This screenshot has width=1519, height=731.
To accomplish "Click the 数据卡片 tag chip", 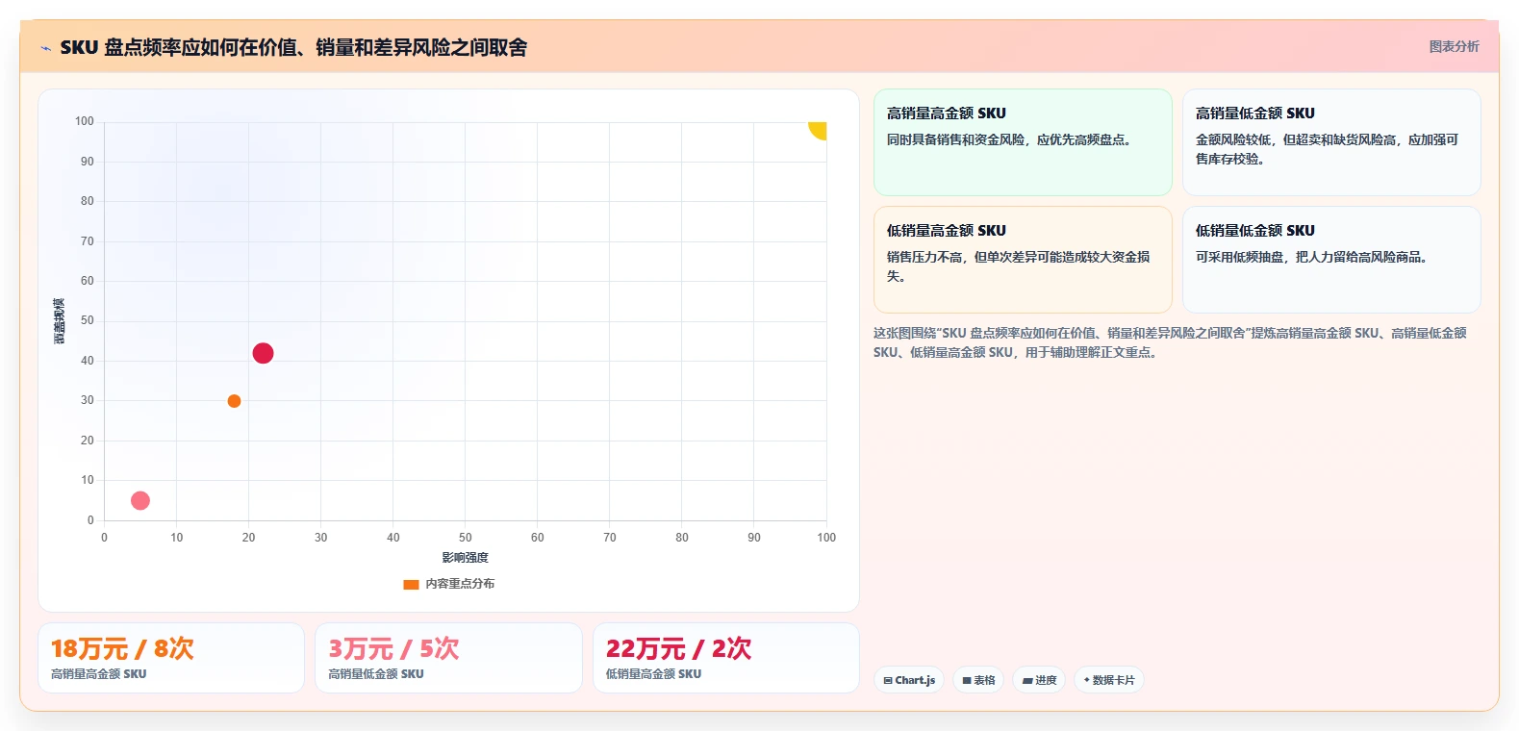I will click(x=1108, y=680).
